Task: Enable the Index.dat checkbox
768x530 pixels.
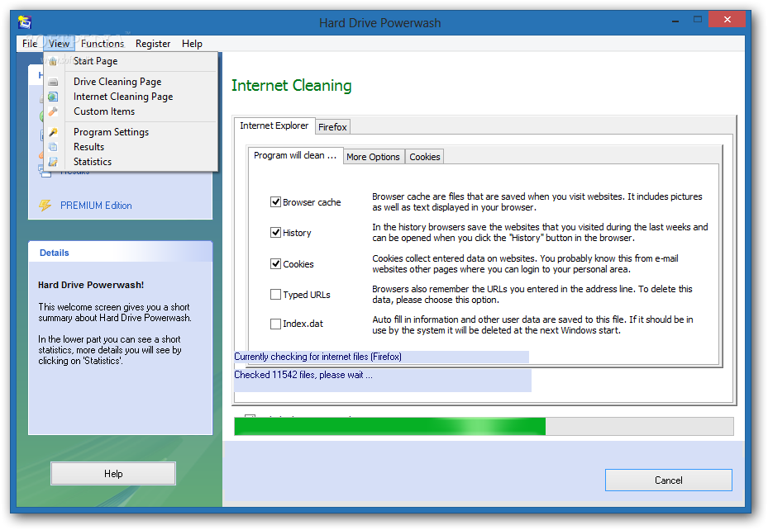Action: 276,324
